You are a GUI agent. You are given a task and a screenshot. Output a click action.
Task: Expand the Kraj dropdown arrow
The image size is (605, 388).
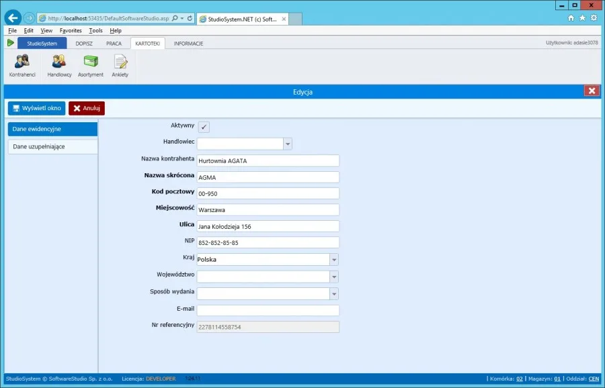coord(334,259)
